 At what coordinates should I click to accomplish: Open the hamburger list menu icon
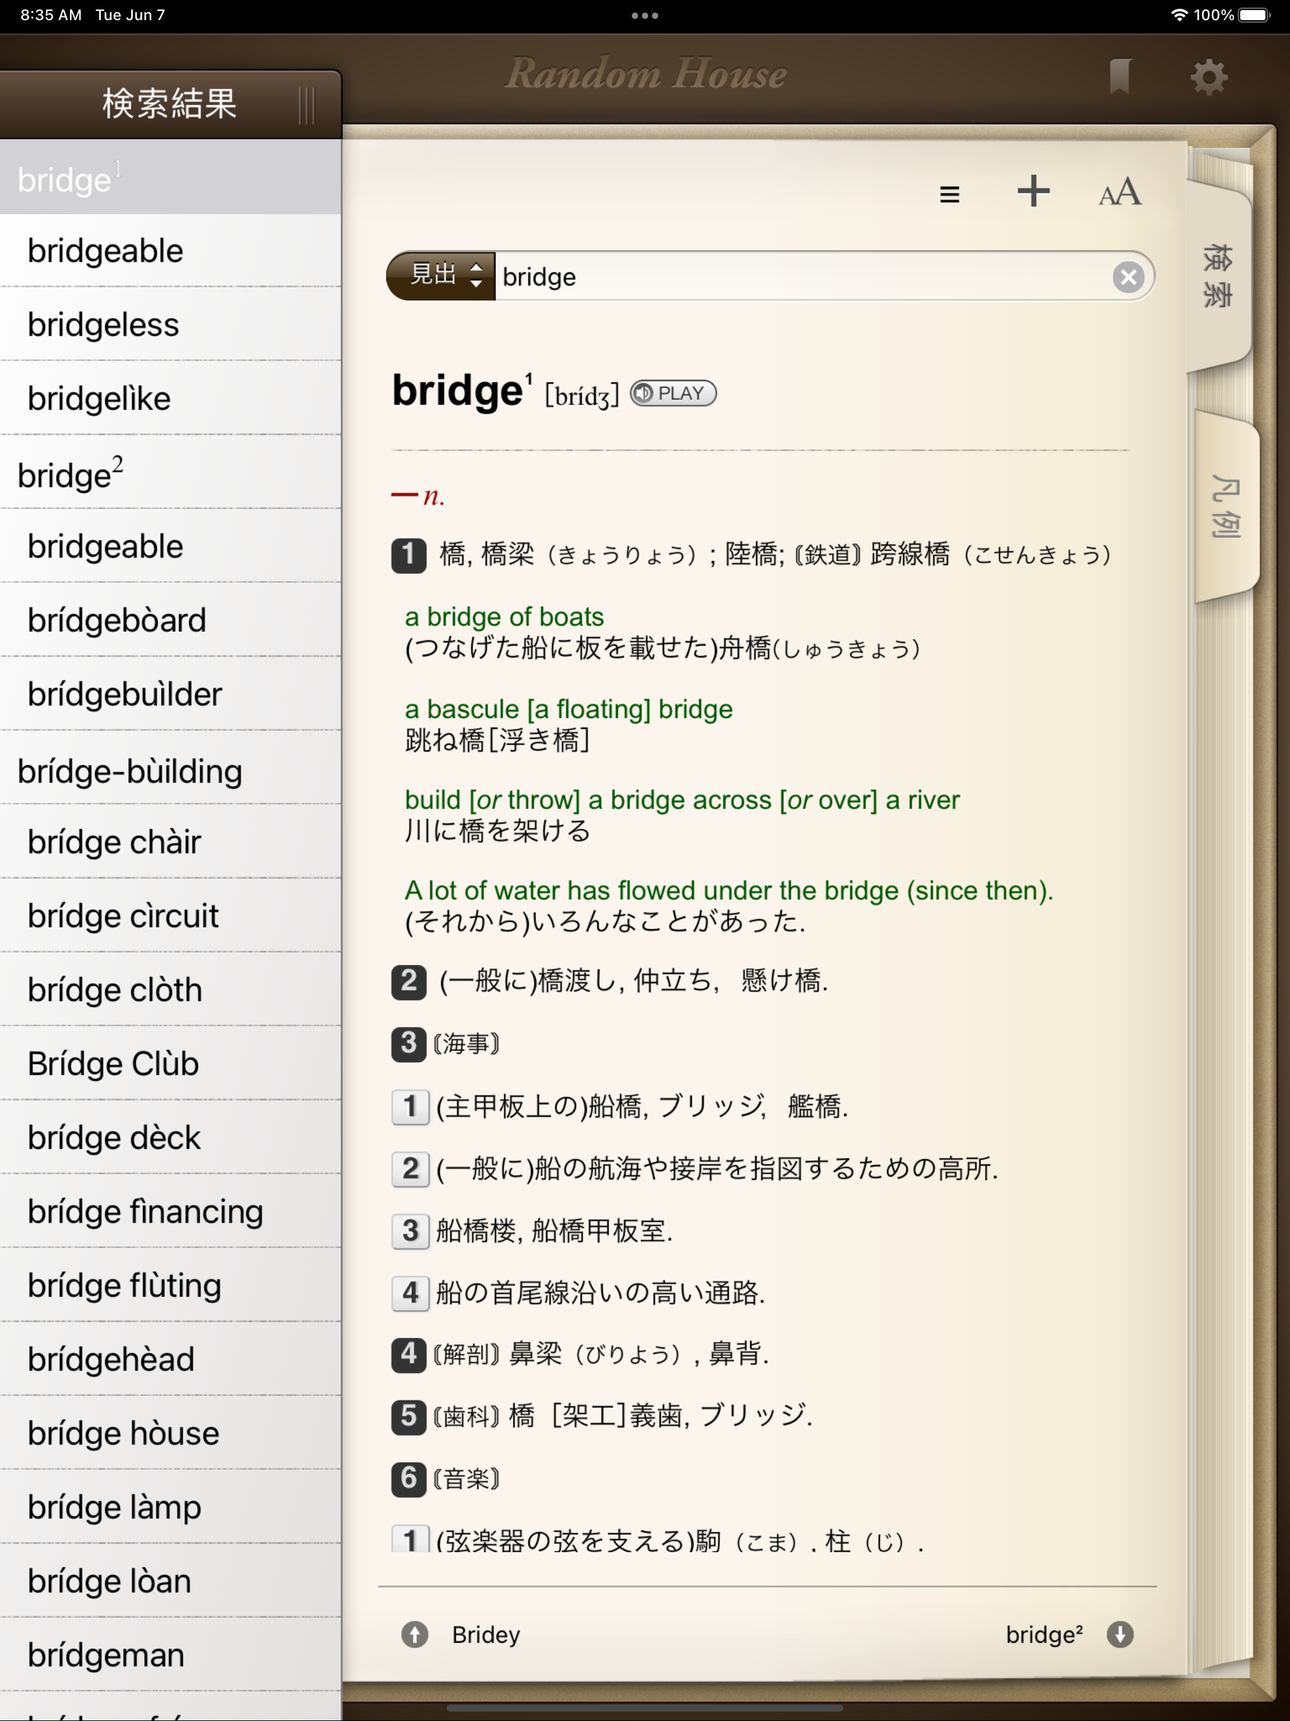[x=949, y=194]
